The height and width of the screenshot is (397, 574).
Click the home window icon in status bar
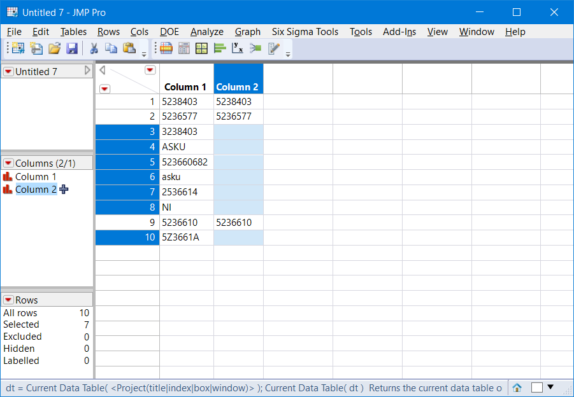coord(517,387)
